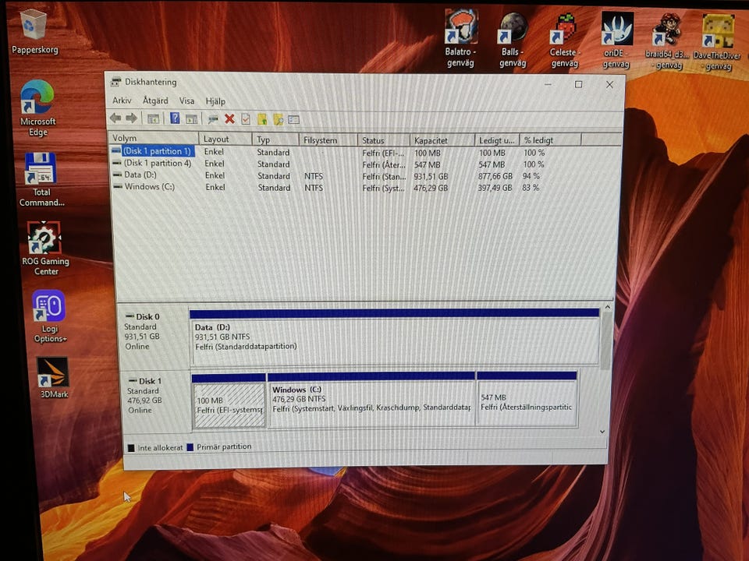This screenshot has width=749, height=561.
Task: Open the Arkiv menu
Action: point(122,101)
